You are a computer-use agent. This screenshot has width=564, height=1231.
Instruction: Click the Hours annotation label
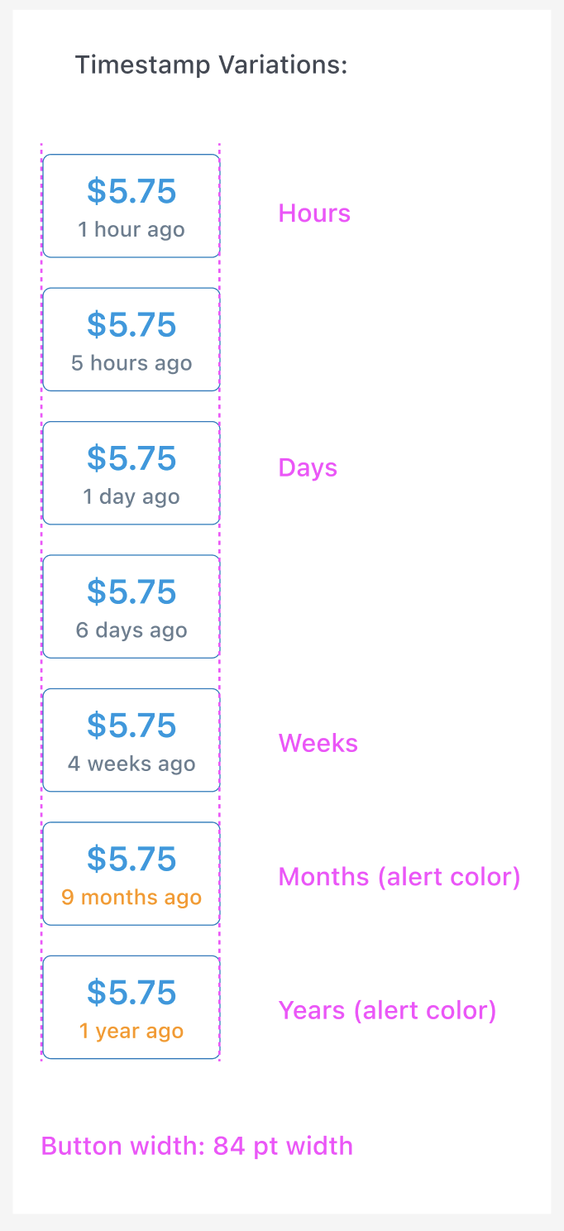point(314,213)
